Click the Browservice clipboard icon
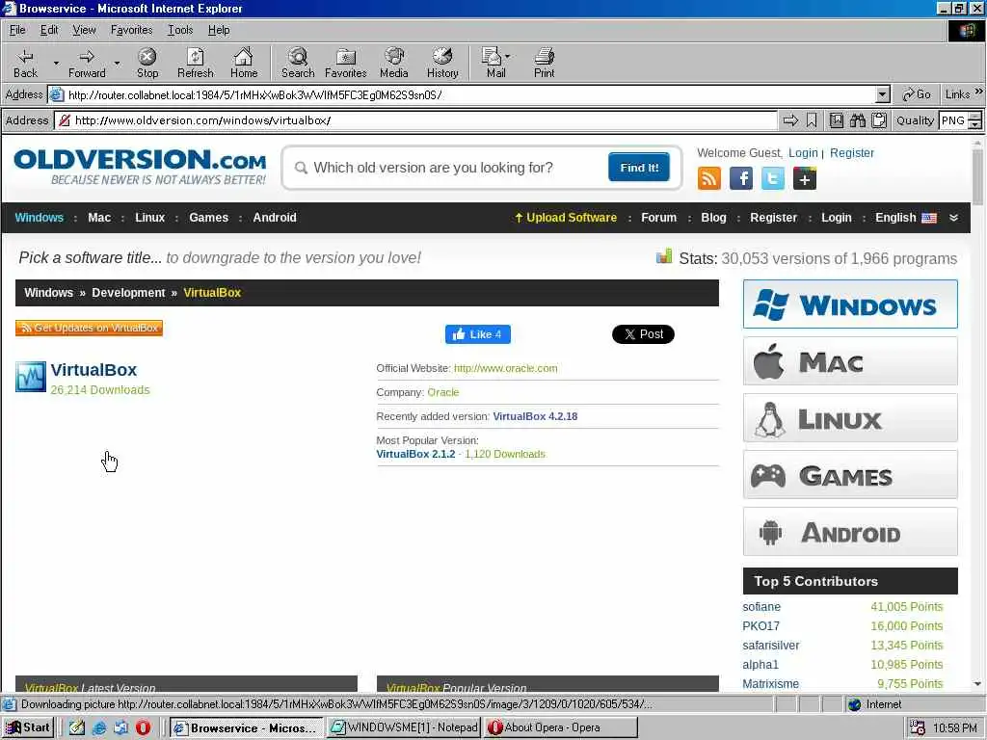Viewport: 987px width, 740px height. pos(879,120)
